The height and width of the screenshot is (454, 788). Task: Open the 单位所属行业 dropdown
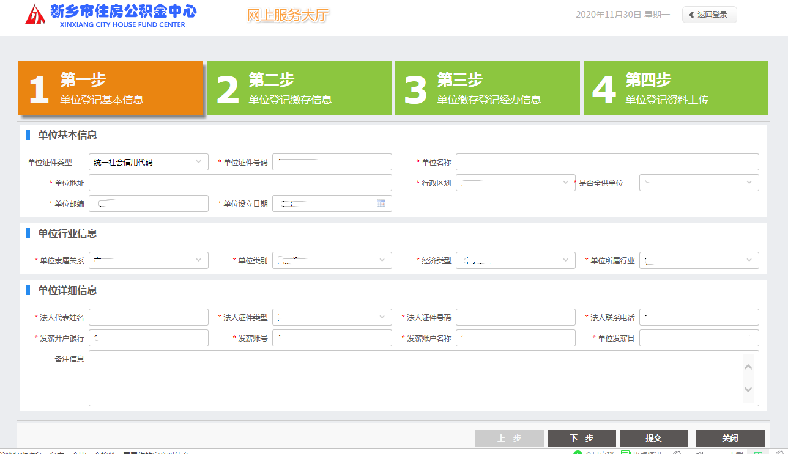(x=699, y=260)
